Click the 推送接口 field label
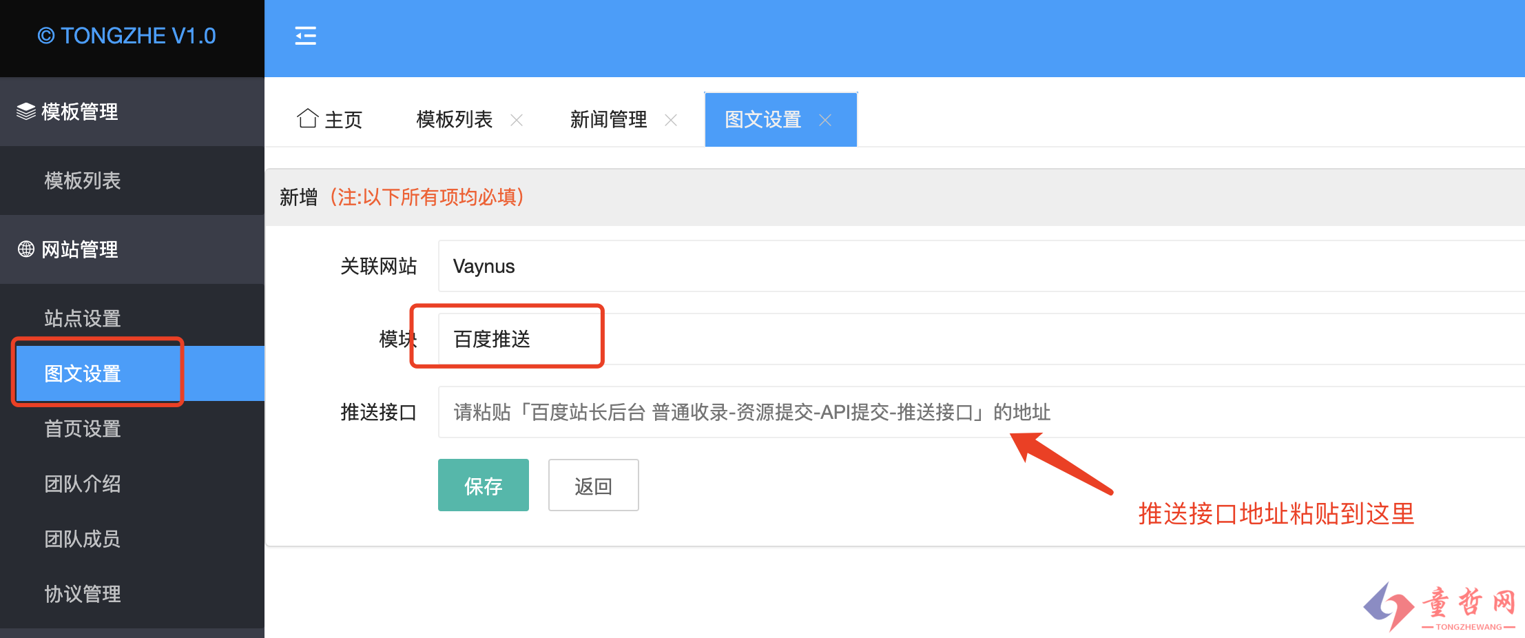 tap(379, 412)
